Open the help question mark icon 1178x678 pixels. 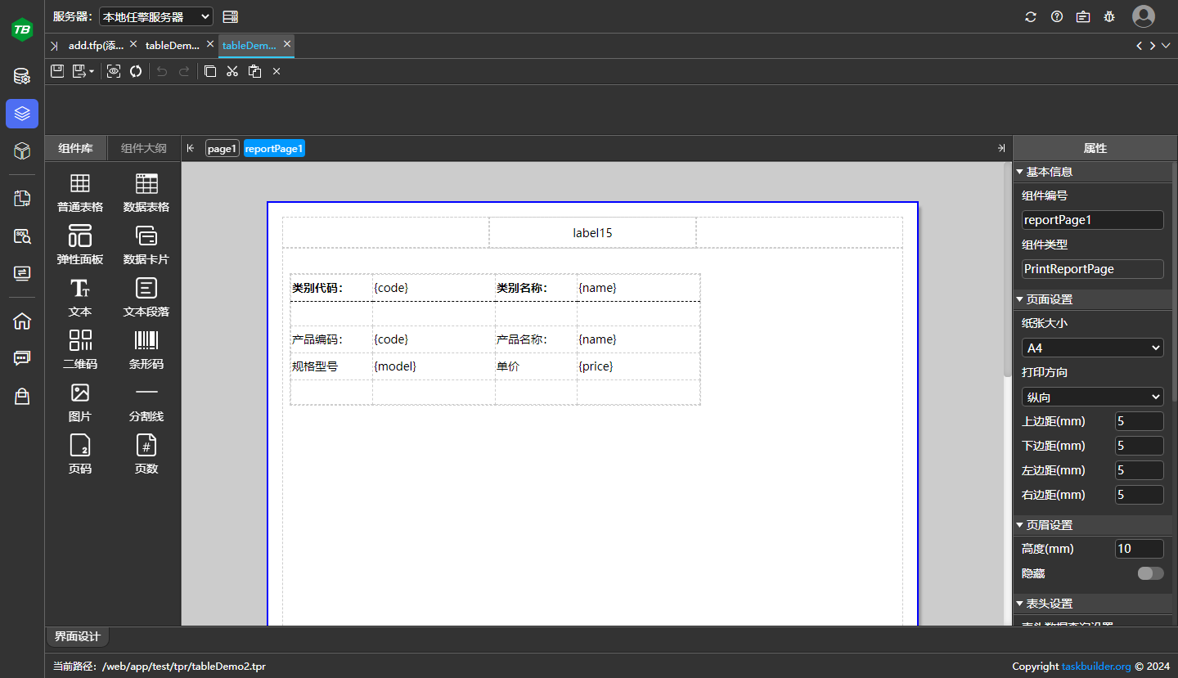1057,16
